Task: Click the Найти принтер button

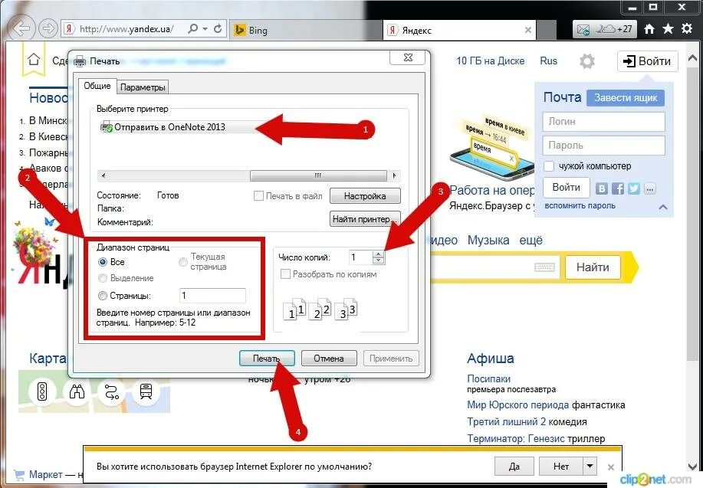Action: 365,219
